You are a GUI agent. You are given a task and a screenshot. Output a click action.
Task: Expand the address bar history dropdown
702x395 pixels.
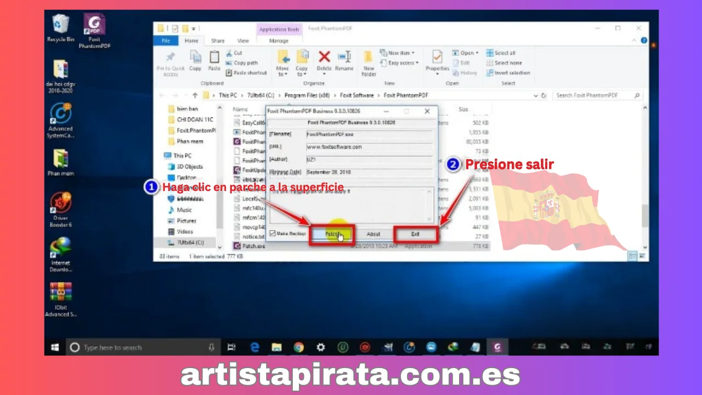(x=536, y=95)
